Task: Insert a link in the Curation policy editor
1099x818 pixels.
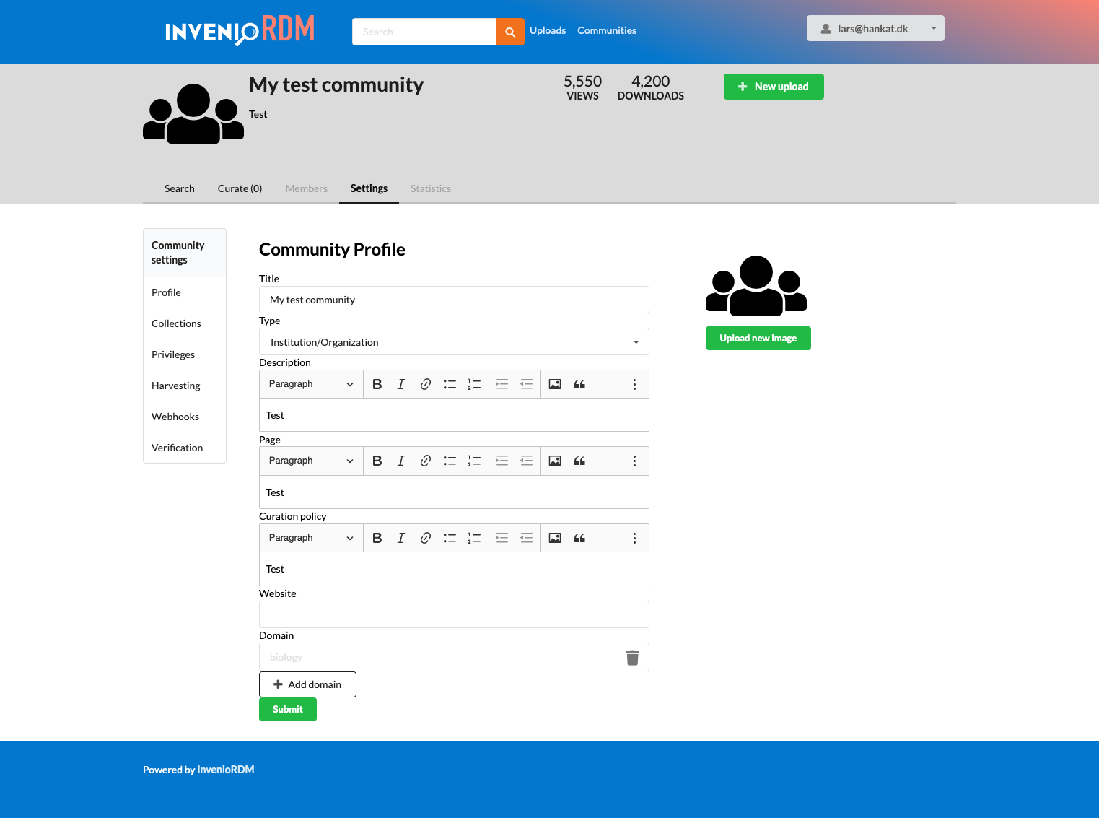Action: (x=426, y=538)
